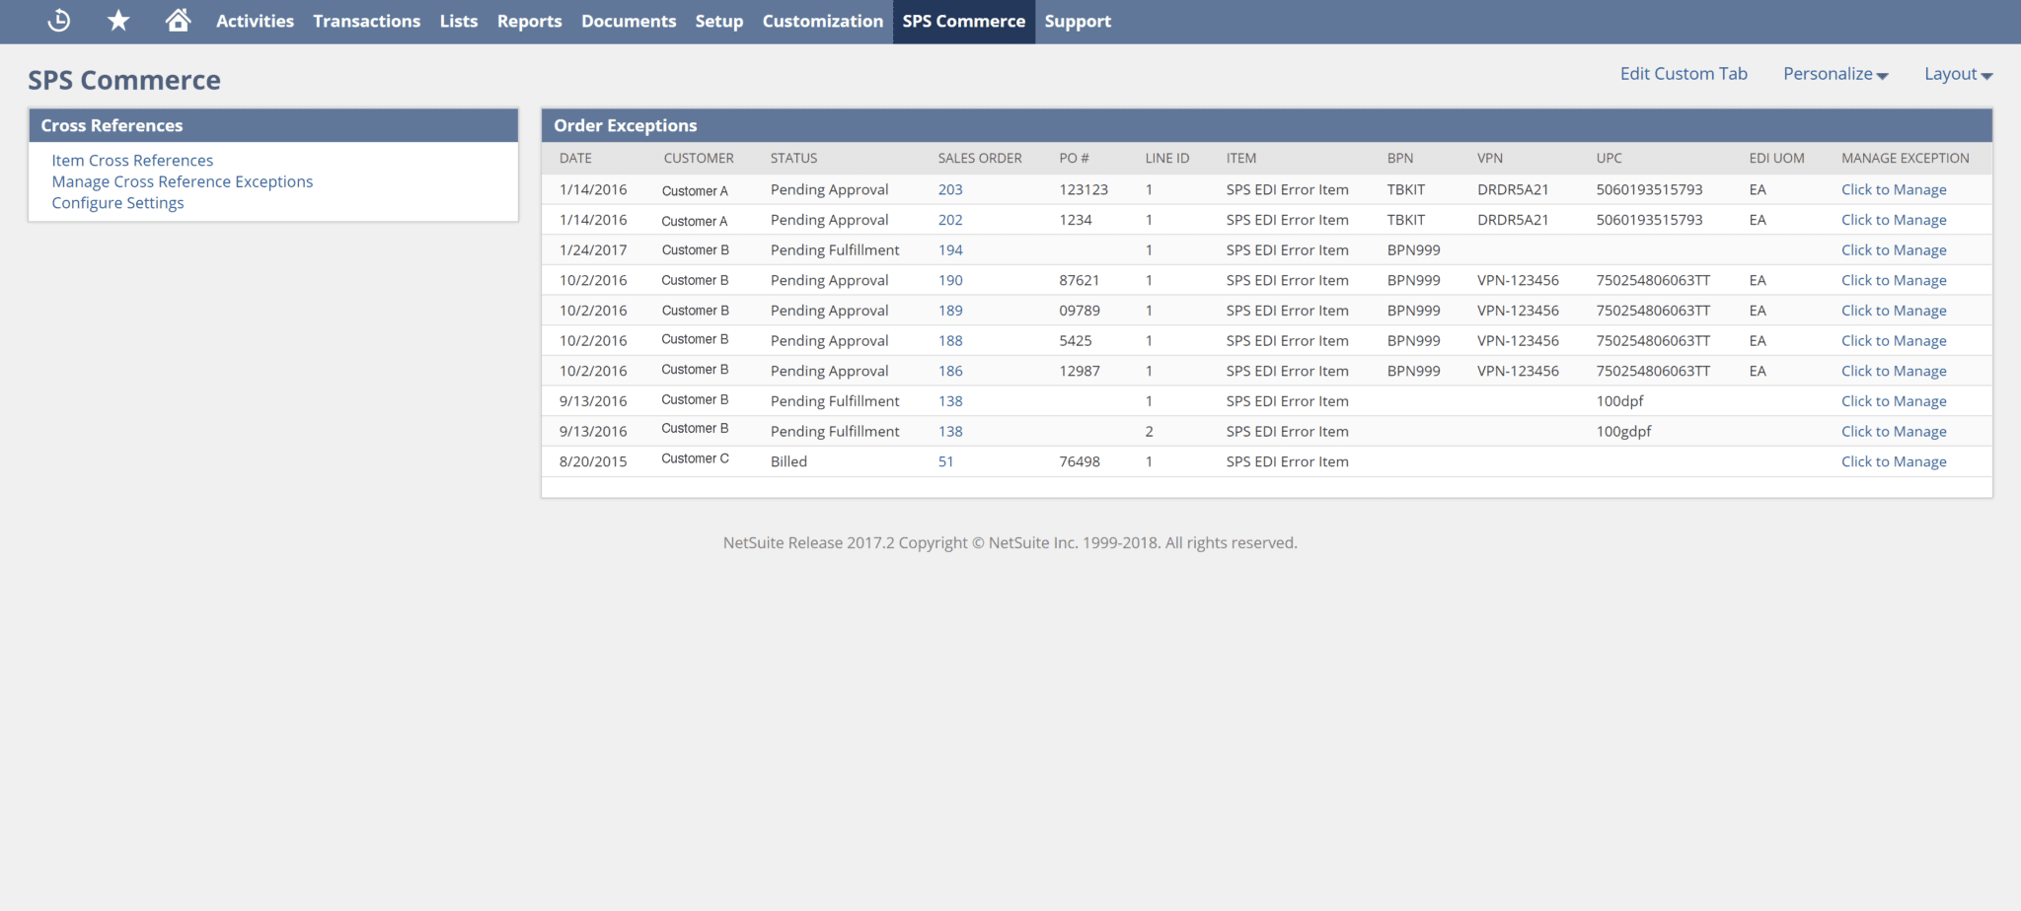Open Configure Settings link
The image size is (2021, 911).
[x=117, y=202]
